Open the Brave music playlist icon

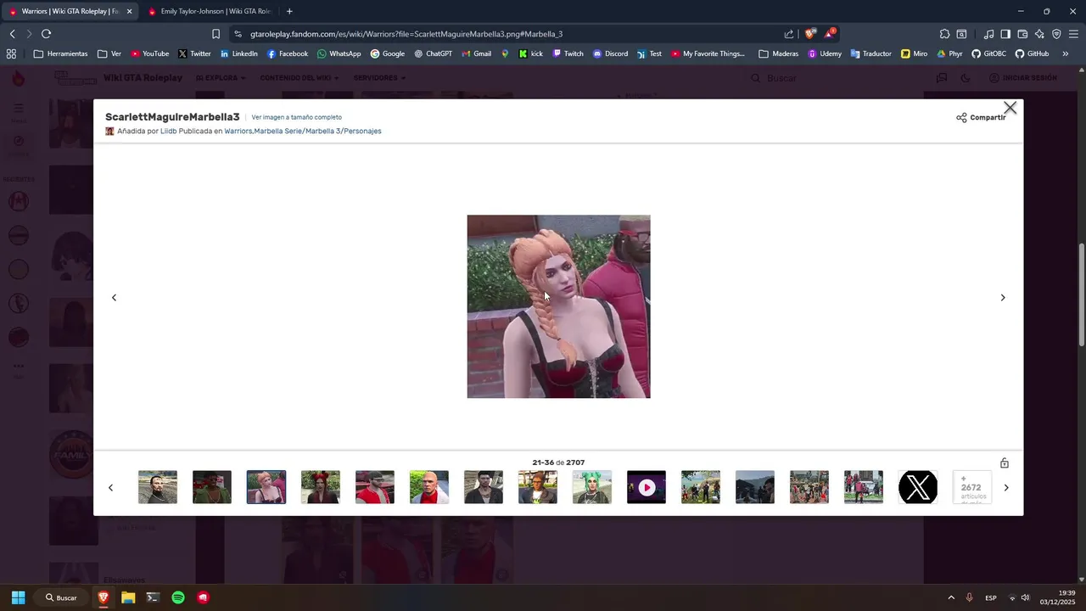click(988, 34)
